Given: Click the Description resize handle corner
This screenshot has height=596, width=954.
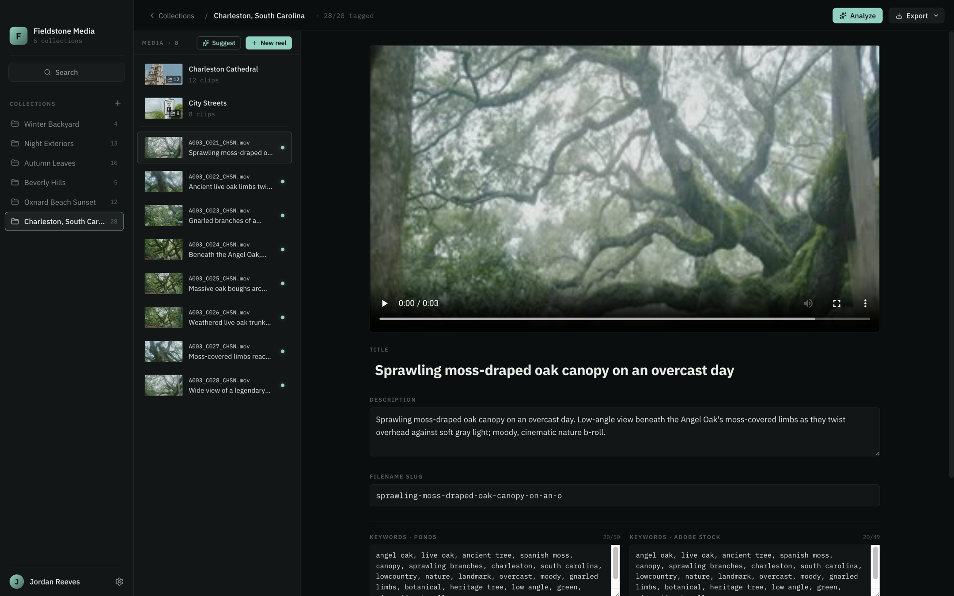Looking at the screenshot, I should click(x=877, y=453).
